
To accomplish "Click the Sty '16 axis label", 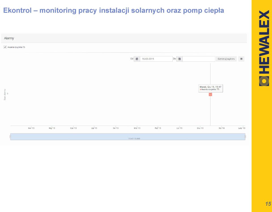I will pyautogui.click(x=222, y=128).
